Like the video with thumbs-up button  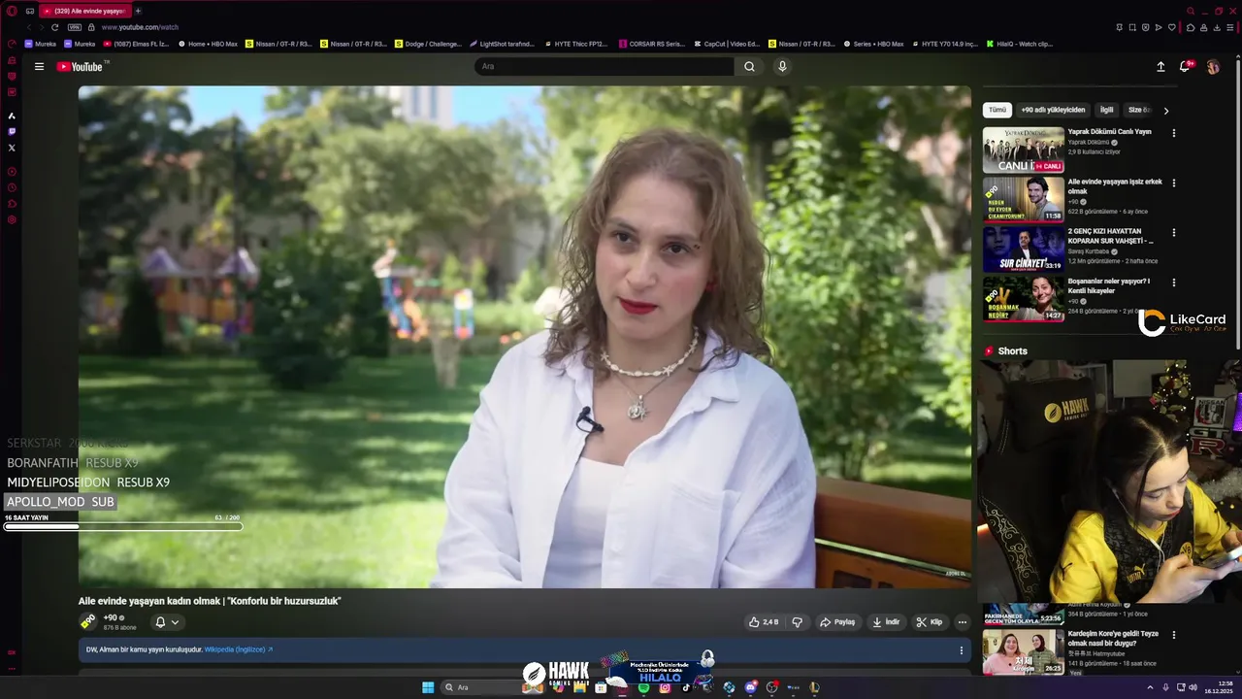click(x=764, y=622)
